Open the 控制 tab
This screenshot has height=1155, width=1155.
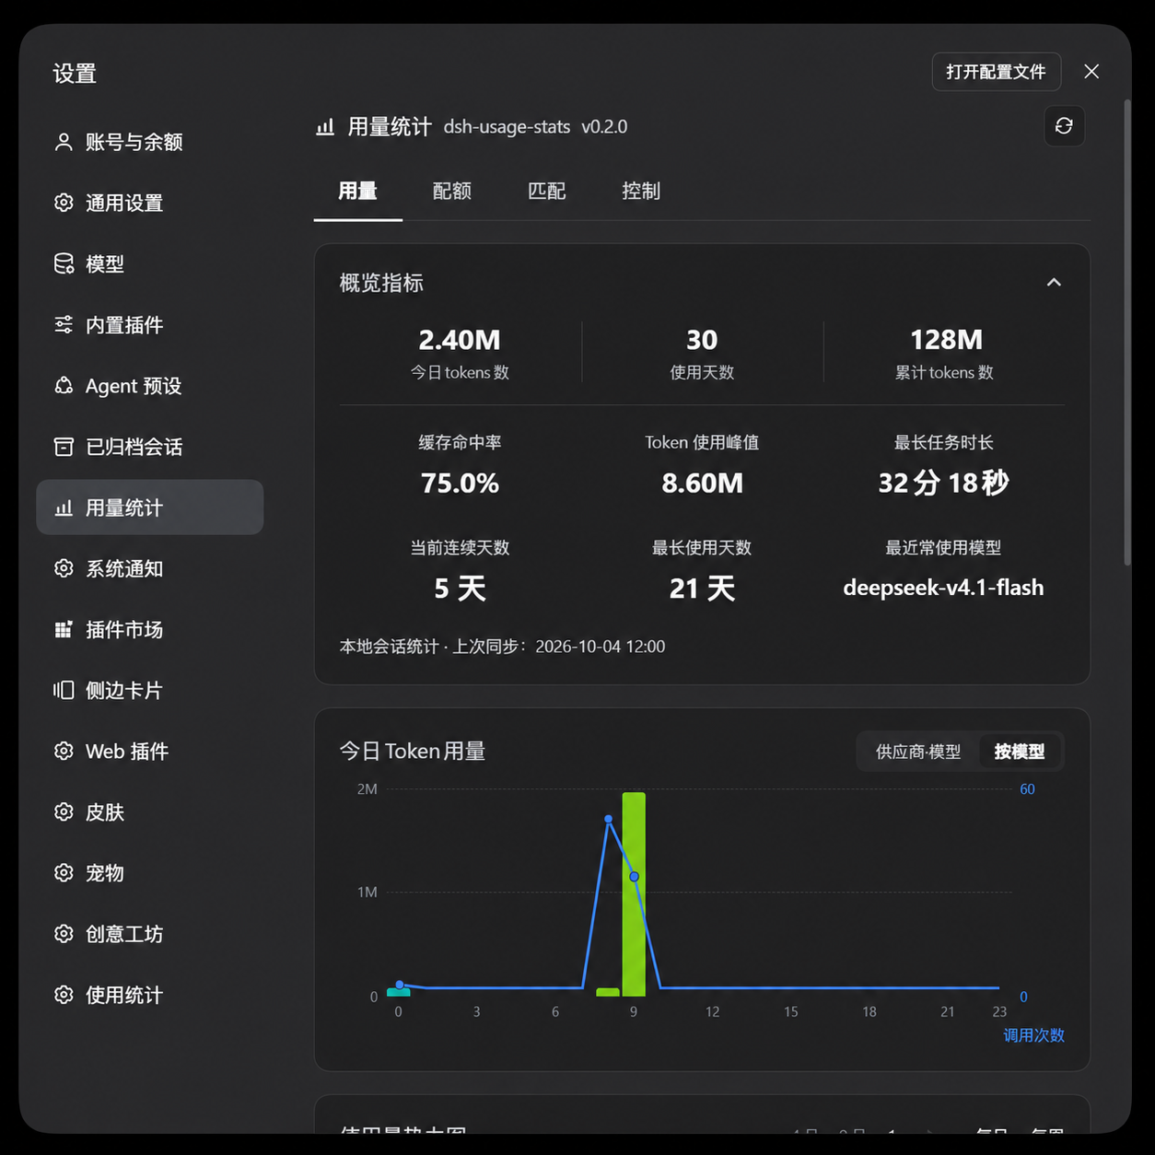(641, 191)
